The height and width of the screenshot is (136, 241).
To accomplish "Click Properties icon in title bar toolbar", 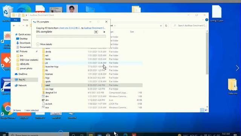I will (19, 15).
